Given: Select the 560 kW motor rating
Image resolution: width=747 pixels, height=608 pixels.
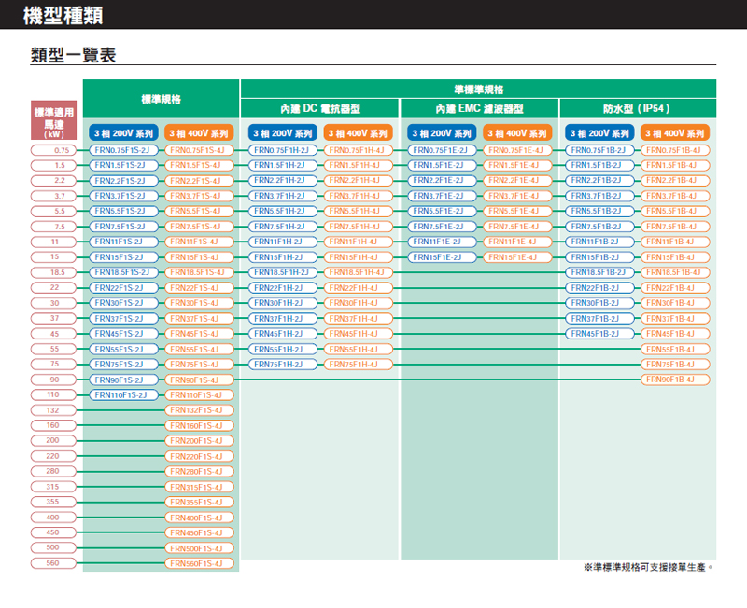Looking at the screenshot, I should (x=52, y=563).
